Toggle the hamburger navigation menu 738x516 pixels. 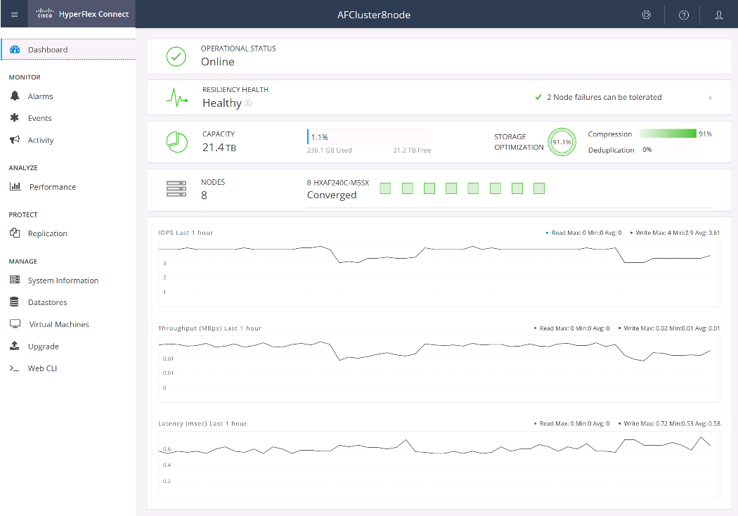click(14, 15)
